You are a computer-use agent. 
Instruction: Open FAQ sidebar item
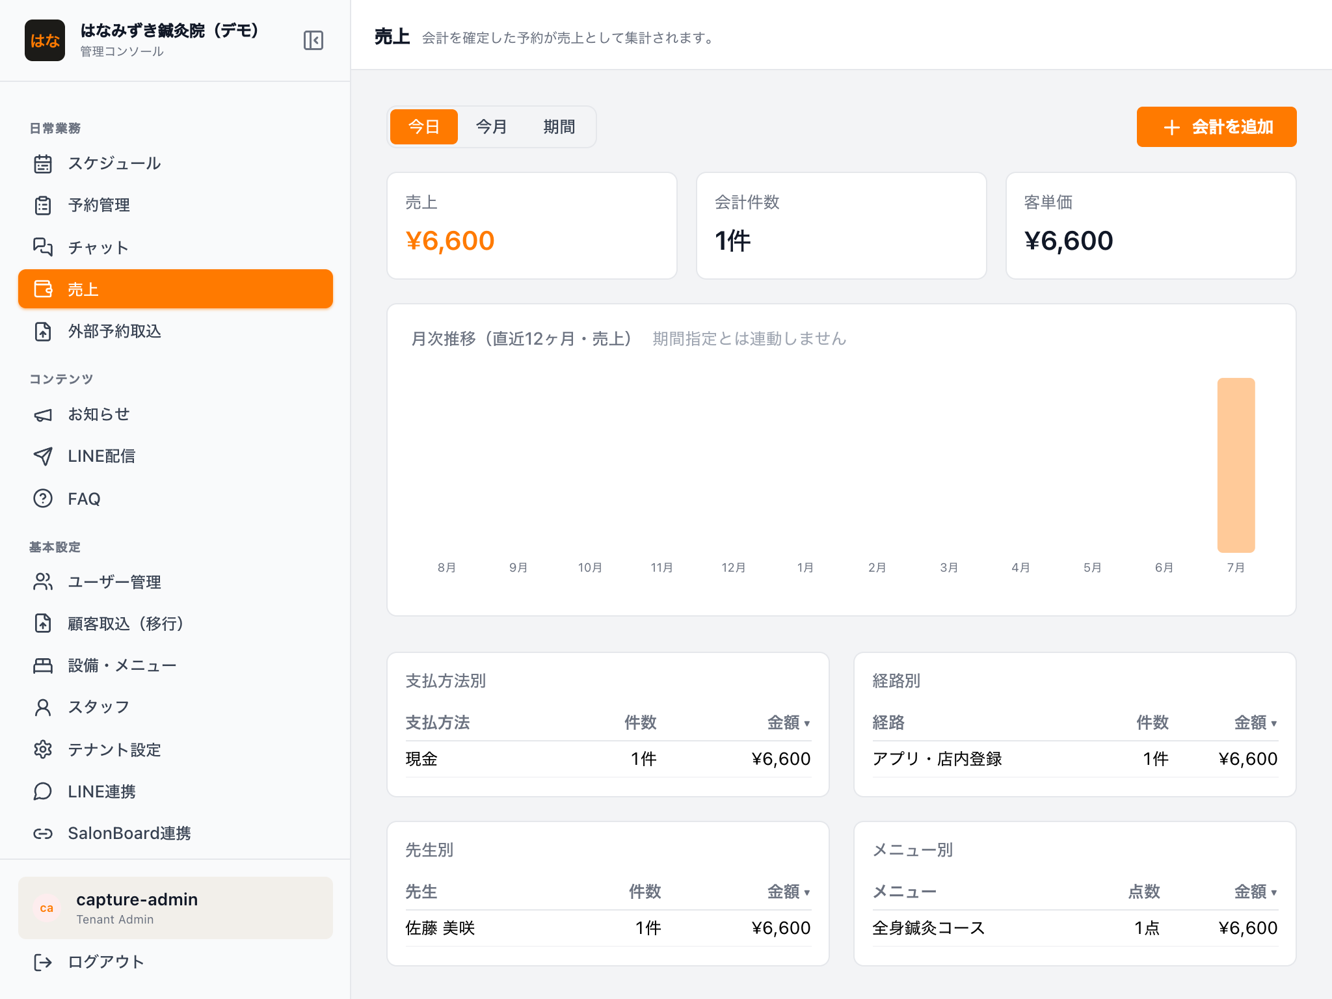pos(176,498)
